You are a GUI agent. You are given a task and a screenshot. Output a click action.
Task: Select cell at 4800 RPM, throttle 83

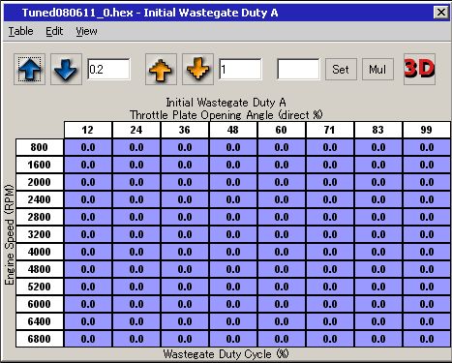pyautogui.click(x=378, y=269)
